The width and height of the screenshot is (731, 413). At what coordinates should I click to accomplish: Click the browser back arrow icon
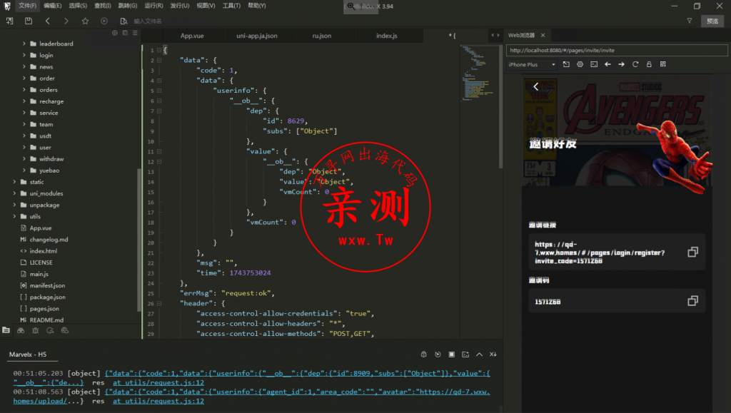click(608, 64)
